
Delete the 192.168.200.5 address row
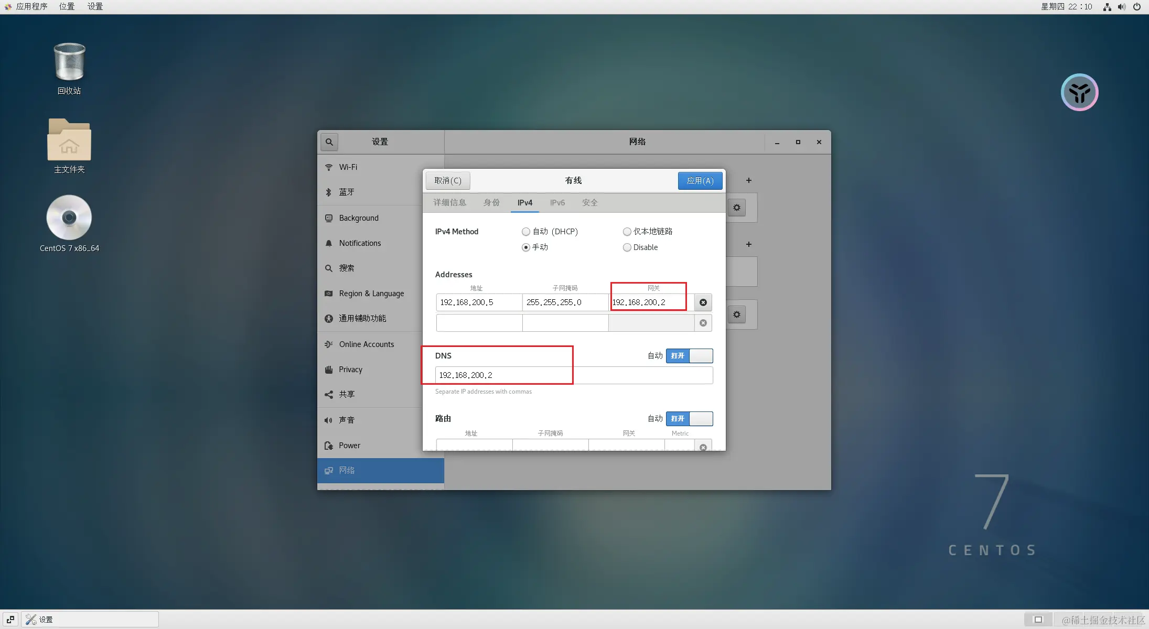(703, 302)
